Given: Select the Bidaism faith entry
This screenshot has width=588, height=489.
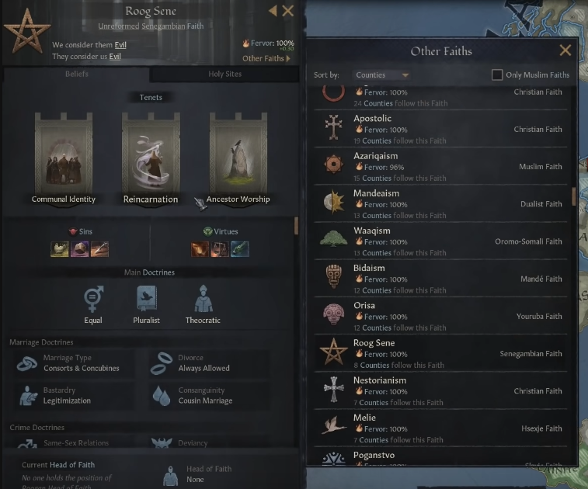Looking at the screenshot, I should click(x=440, y=279).
